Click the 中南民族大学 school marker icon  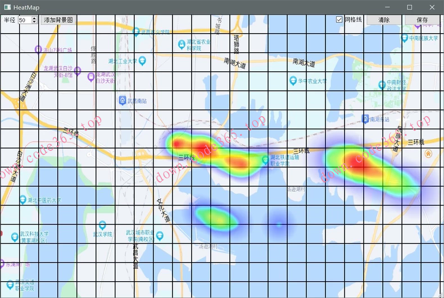click(405, 38)
